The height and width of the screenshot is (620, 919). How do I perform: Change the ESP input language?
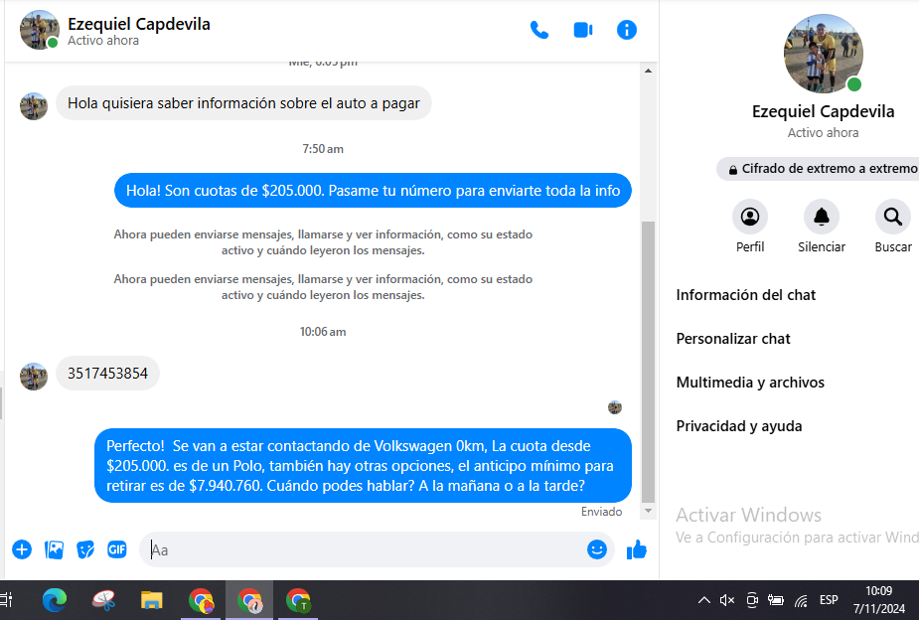[x=829, y=600]
